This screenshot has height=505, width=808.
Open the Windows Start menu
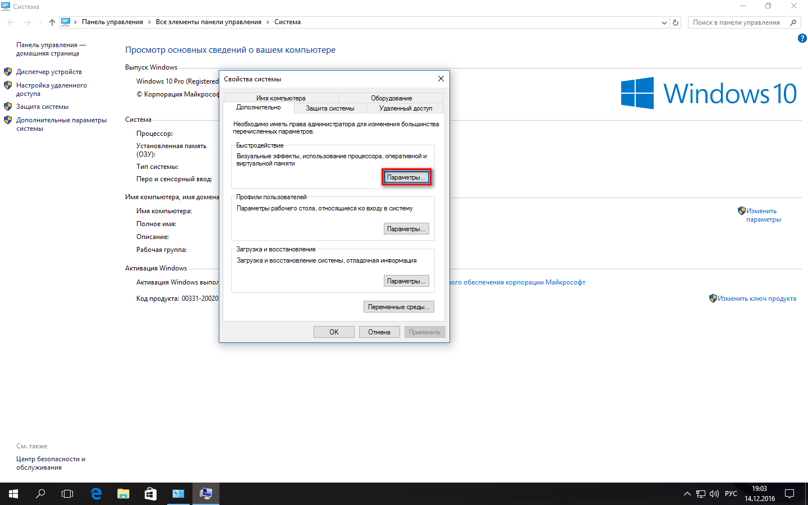point(13,494)
